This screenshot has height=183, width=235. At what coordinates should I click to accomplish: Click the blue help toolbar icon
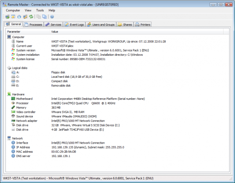[x=52, y=17]
